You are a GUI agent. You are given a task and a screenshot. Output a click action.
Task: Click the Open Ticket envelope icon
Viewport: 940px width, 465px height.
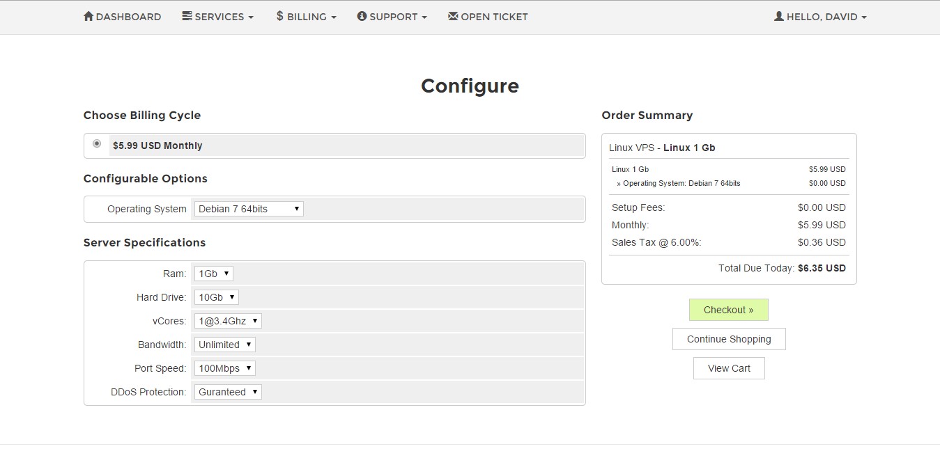click(x=453, y=16)
